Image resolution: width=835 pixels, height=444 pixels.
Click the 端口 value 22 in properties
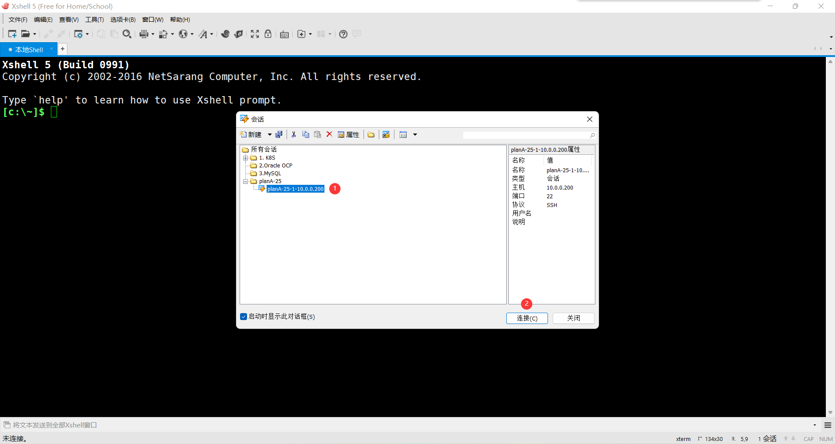coord(550,197)
